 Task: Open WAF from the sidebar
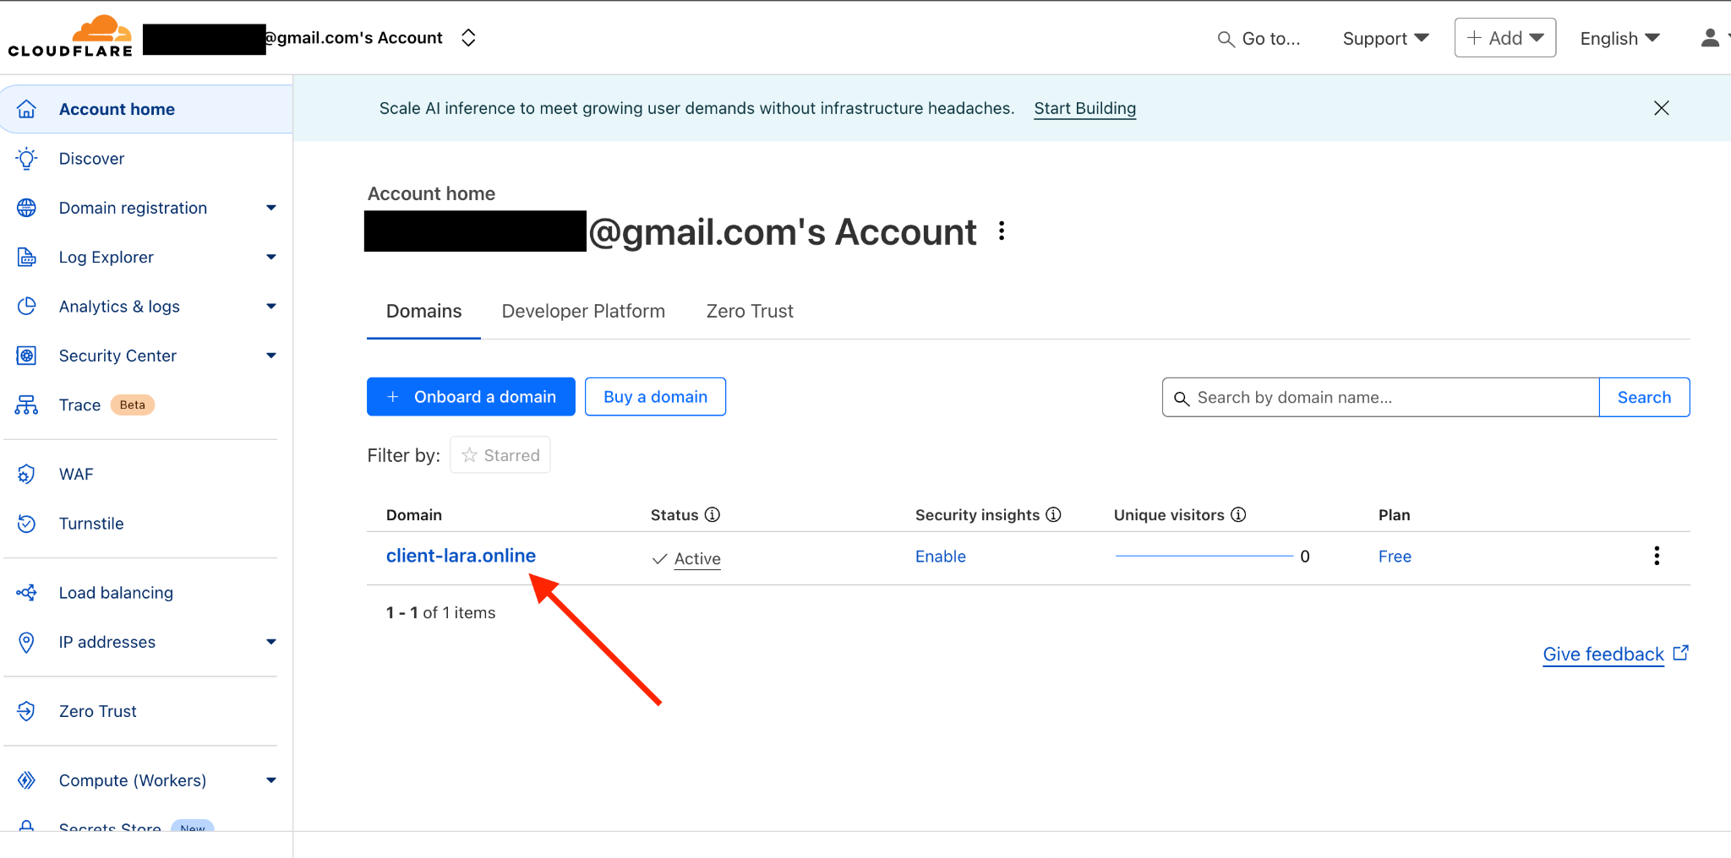tap(76, 474)
